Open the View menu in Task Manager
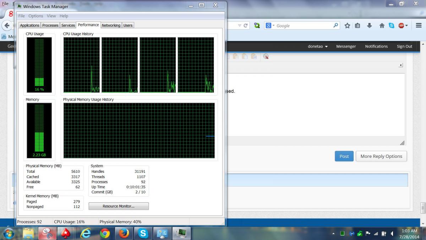 pos(51,16)
